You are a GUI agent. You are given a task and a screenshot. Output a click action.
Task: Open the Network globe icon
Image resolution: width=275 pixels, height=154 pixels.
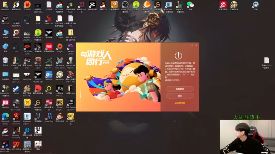click(x=5, y=48)
